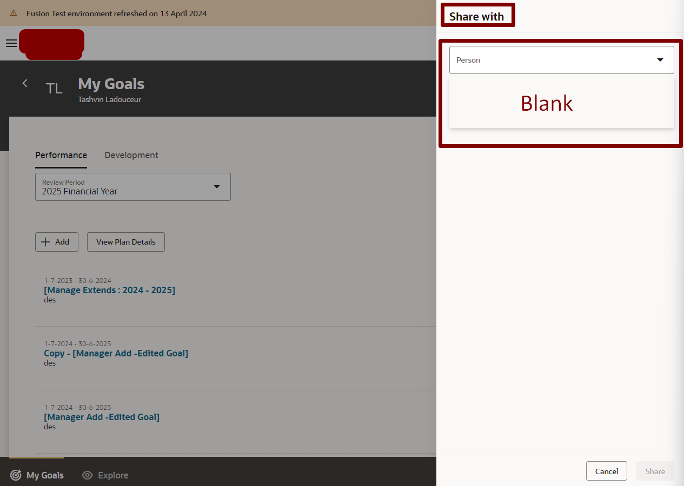Open the [Manager Add -Edited Goal] link
Screen dimensions: 684x486
(102, 416)
